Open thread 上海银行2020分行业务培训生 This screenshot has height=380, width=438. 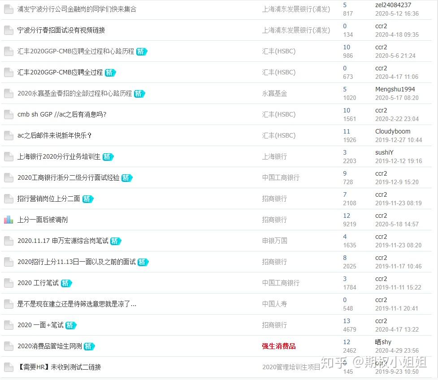tap(59, 157)
